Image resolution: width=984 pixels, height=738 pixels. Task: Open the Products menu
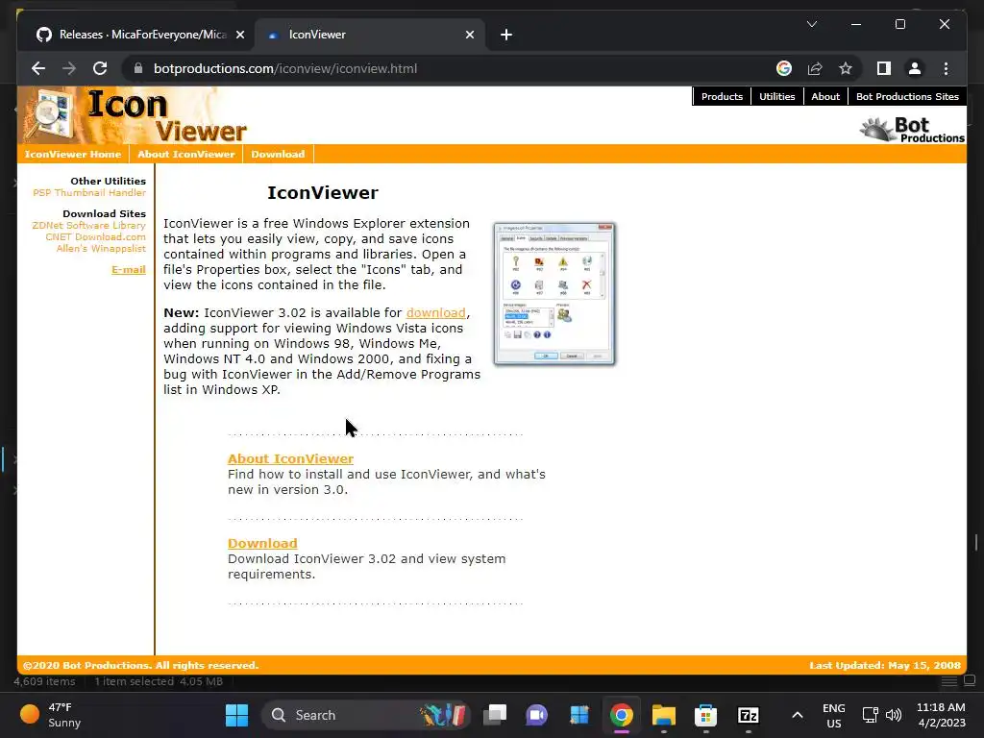click(722, 96)
